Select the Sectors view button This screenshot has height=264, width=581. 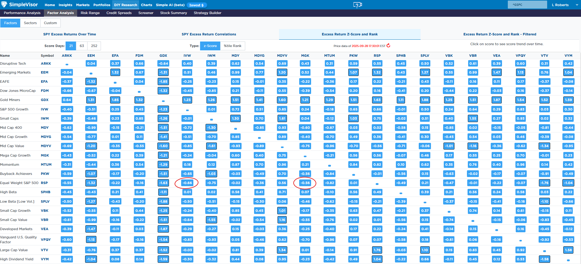[x=30, y=23]
